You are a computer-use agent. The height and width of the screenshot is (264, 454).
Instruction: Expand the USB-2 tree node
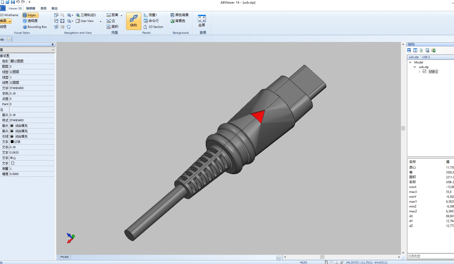419,72
